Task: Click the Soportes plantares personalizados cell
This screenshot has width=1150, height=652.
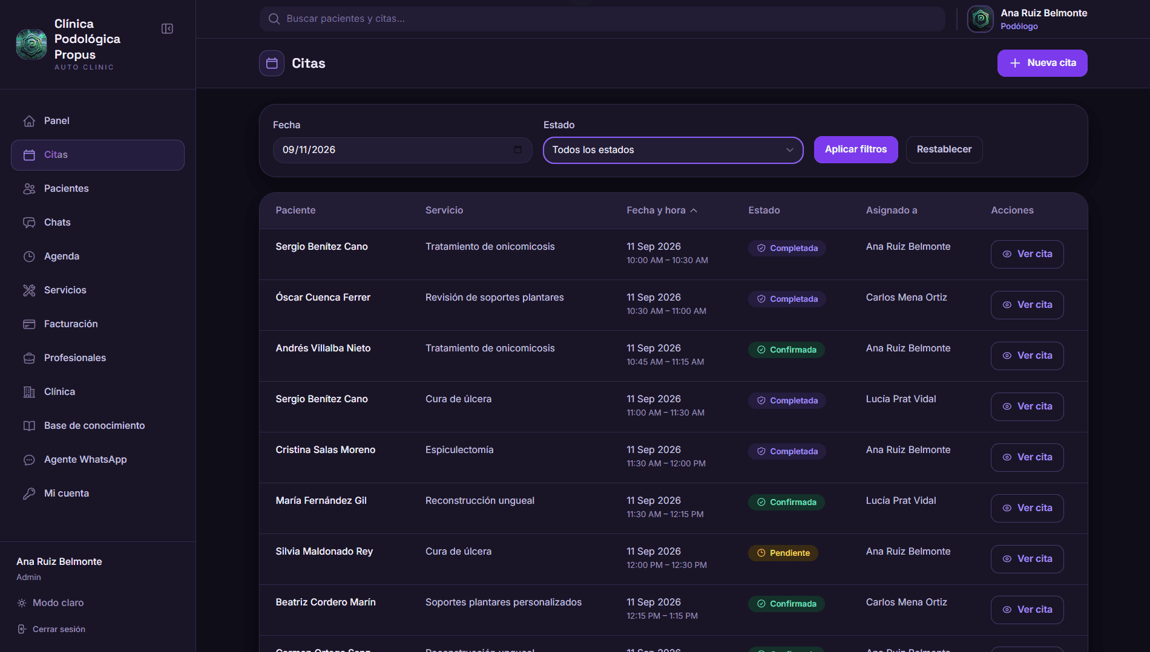Action: point(504,602)
